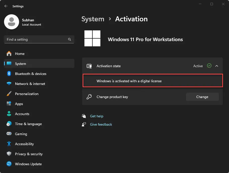This screenshot has height=173, width=229.
Task: Click the Subhan account profile picture
Action: pos(11,22)
